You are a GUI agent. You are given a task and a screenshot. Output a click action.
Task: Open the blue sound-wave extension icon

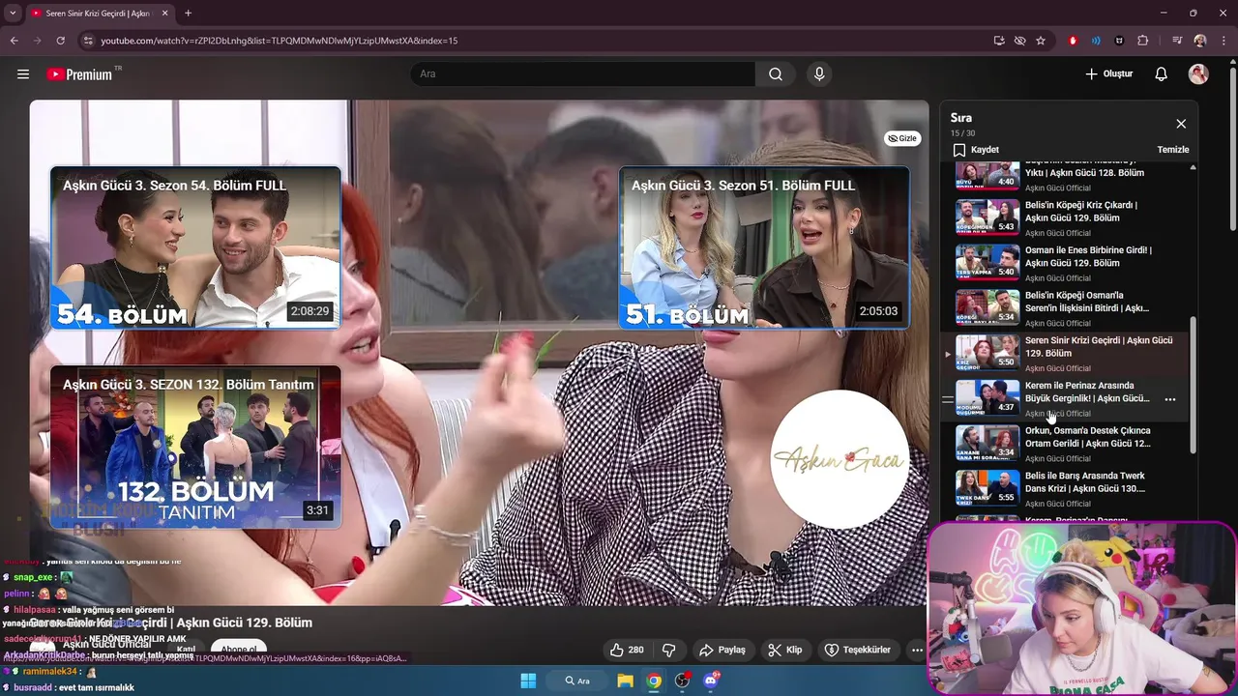1096,41
